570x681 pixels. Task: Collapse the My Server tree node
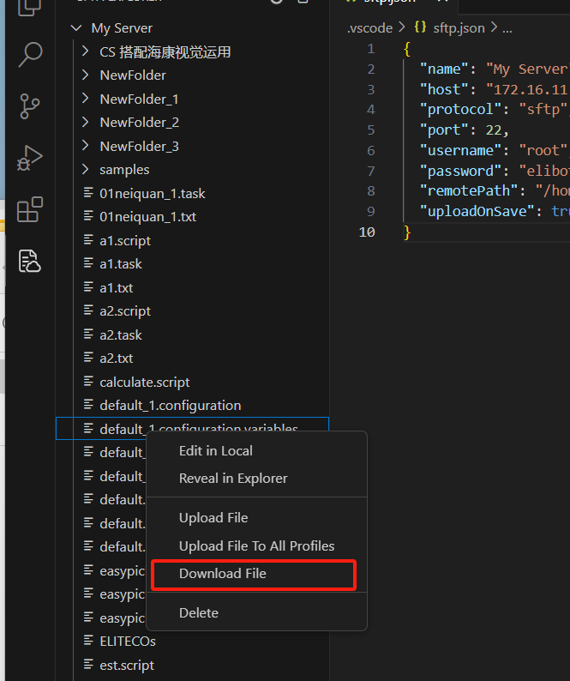click(76, 28)
